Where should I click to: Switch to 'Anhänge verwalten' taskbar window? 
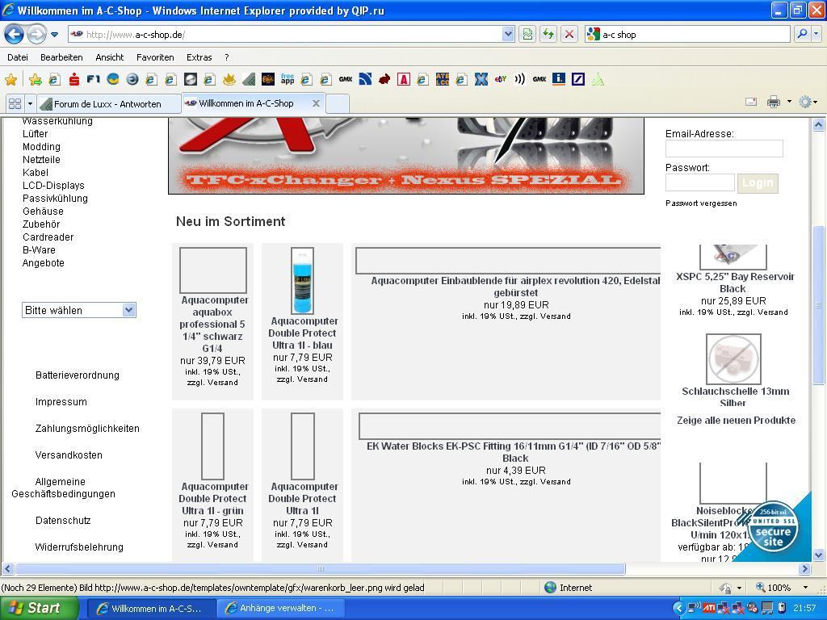[x=280, y=609]
